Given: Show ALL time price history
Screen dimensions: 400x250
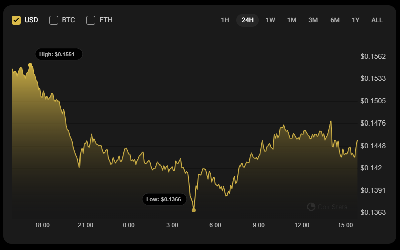Looking at the screenshot, I should 377,20.
